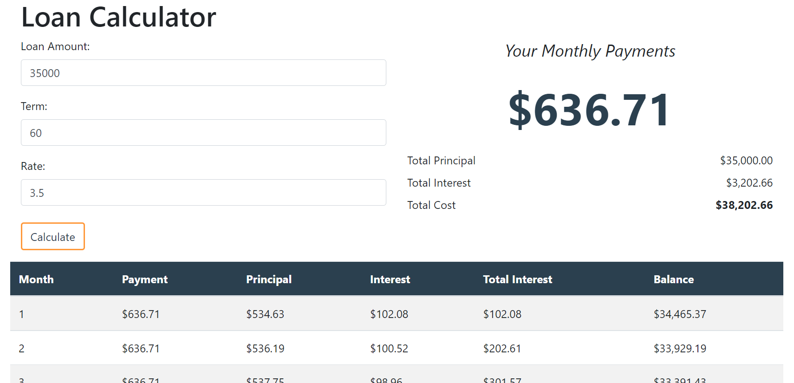
Task: Click the Total Interest value $3,202.66
Action: tap(749, 182)
